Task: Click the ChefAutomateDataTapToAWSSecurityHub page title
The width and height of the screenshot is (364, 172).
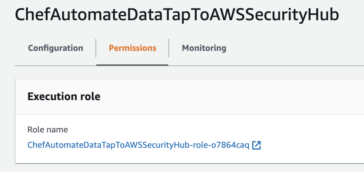Action: click(x=177, y=15)
